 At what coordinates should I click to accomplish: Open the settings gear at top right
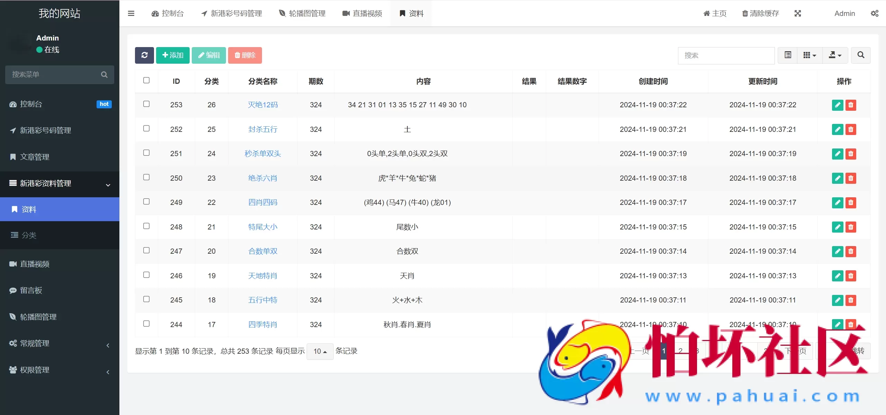click(x=875, y=13)
